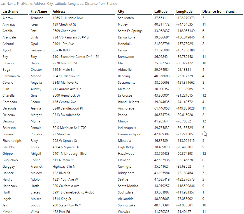
Task: Click address 2047 Kutztown Rd
Action: (66, 76)
